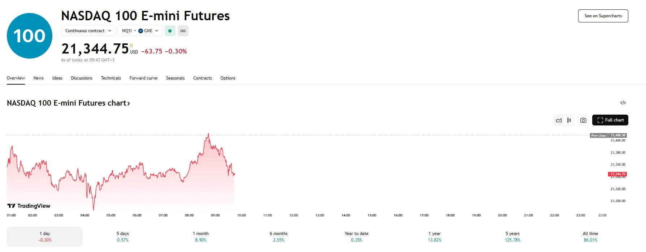The width and height of the screenshot is (646, 252).
Task: Click the red 21,344.75 current price tag
Action: (618, 174)
